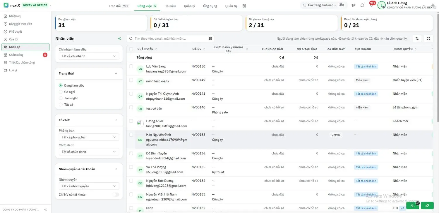Click the GYM01 shift badge

coord(336,135)
